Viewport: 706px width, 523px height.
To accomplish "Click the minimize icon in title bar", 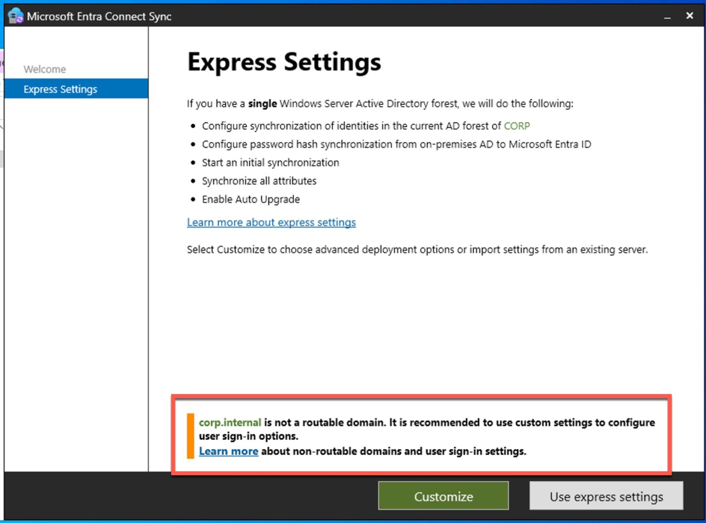I will click(667, 16).
